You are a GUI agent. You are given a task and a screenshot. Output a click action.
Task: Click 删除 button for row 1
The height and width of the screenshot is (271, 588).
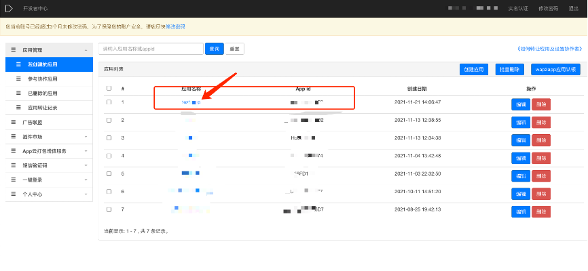pos(541,104)
